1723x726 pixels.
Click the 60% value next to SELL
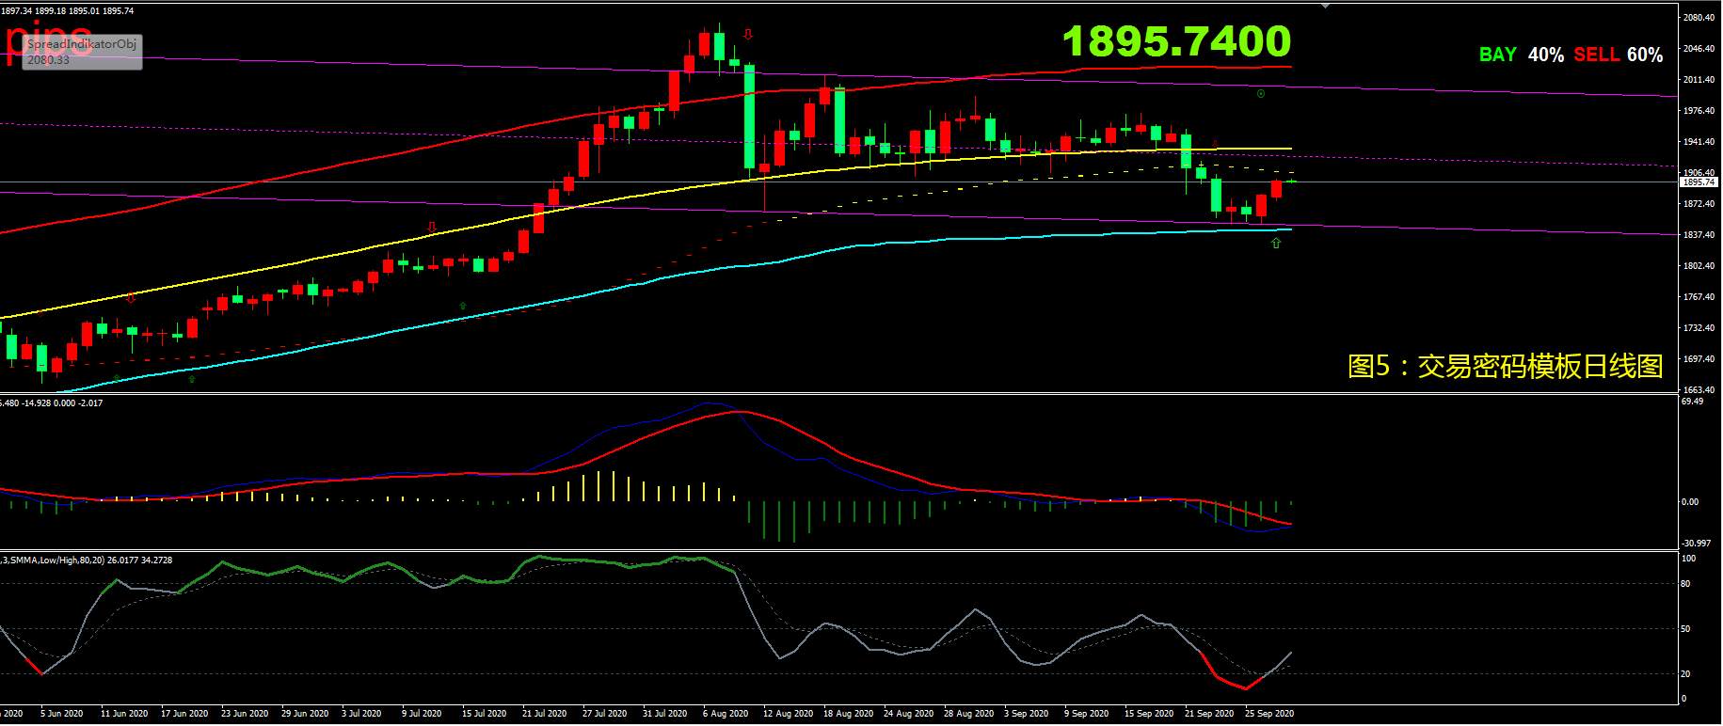[x=1644, y=55]
